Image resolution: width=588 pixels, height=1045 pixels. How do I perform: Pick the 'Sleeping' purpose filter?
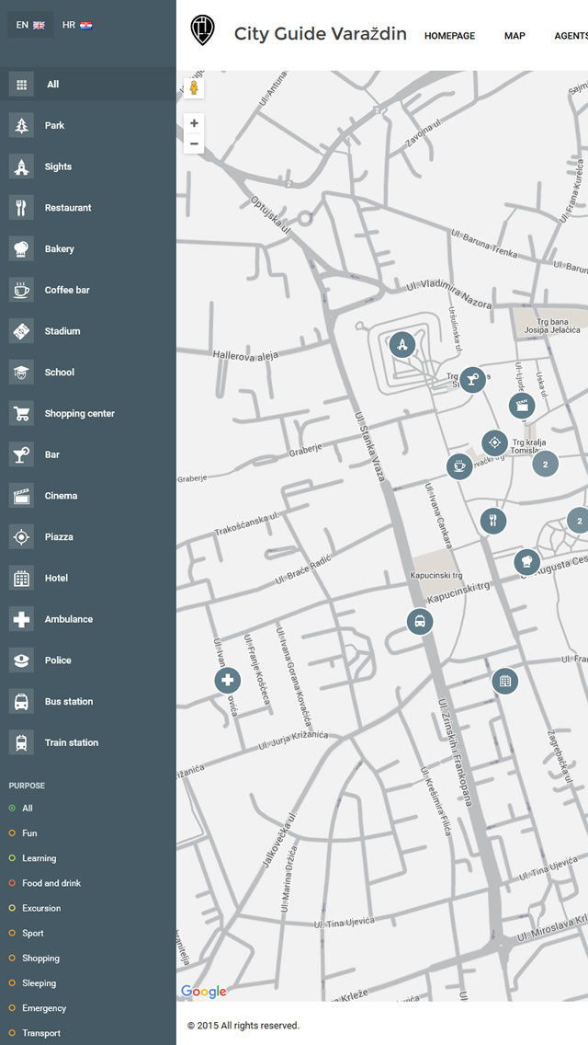[x=12, y=983]
